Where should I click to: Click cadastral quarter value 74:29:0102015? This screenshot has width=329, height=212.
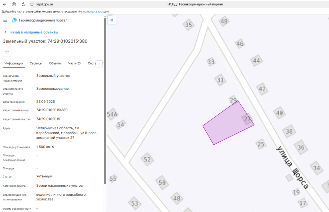[x=48, y=119]
